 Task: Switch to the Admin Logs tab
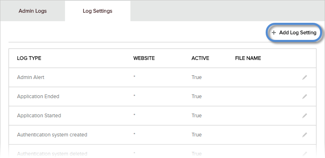tap(32, 11)
